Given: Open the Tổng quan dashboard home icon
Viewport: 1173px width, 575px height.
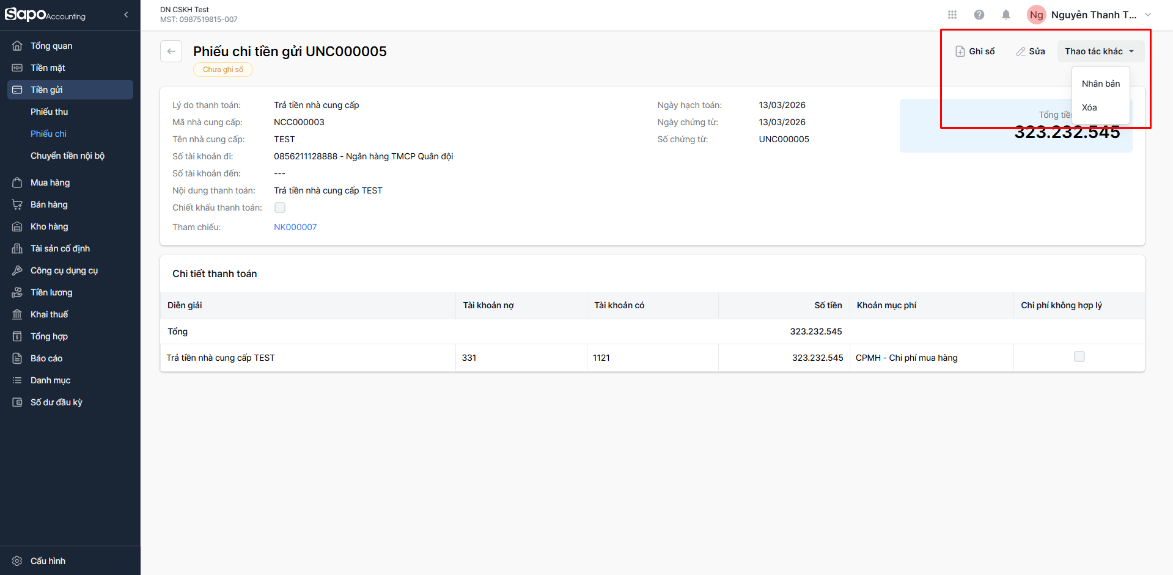Looking at the screenshot, I should 17,46.
